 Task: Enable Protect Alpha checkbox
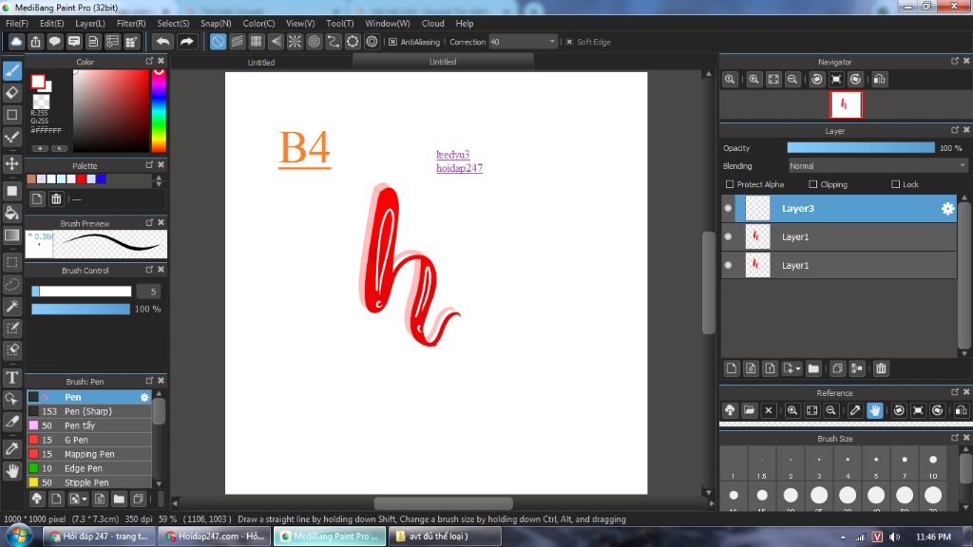730,184
